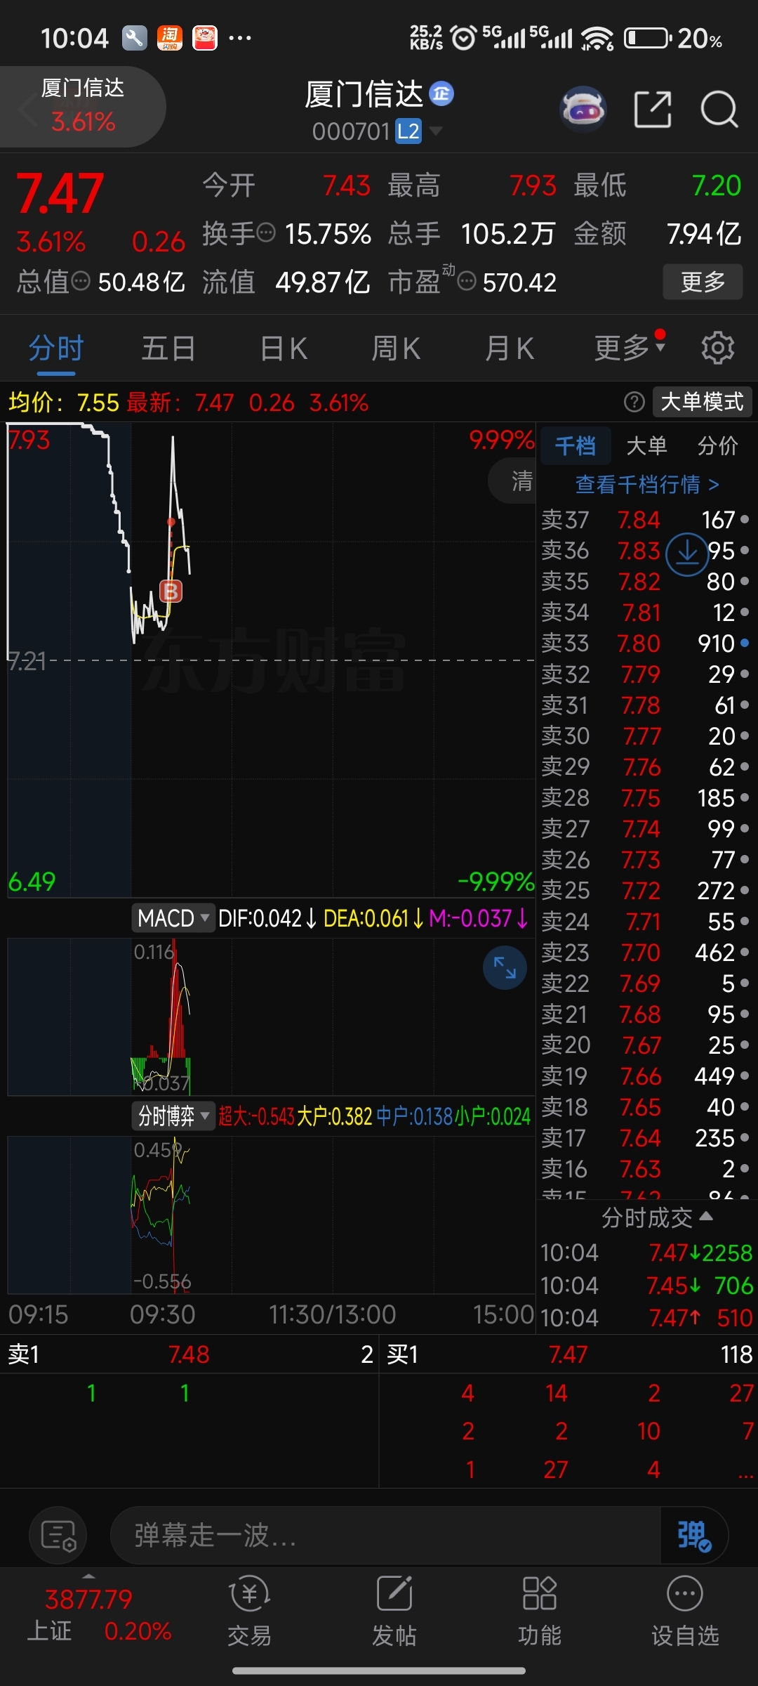This screenshot has width=758, height=1686.
Task: Open the search magnifier icon
Action: pos(719,110)
